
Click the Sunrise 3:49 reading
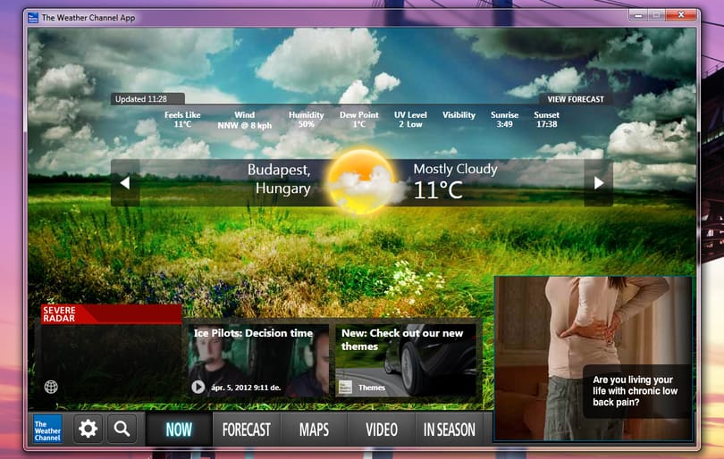(x=504, y=120)
